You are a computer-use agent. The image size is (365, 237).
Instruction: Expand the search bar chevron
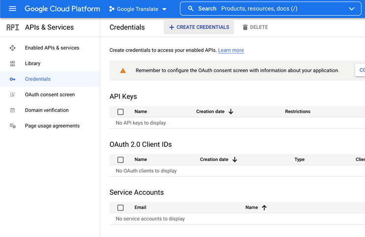click(352, 9)
